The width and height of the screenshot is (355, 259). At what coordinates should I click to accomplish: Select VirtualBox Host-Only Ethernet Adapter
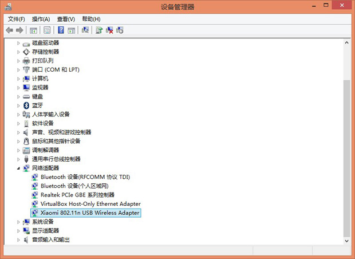(90, 204)
